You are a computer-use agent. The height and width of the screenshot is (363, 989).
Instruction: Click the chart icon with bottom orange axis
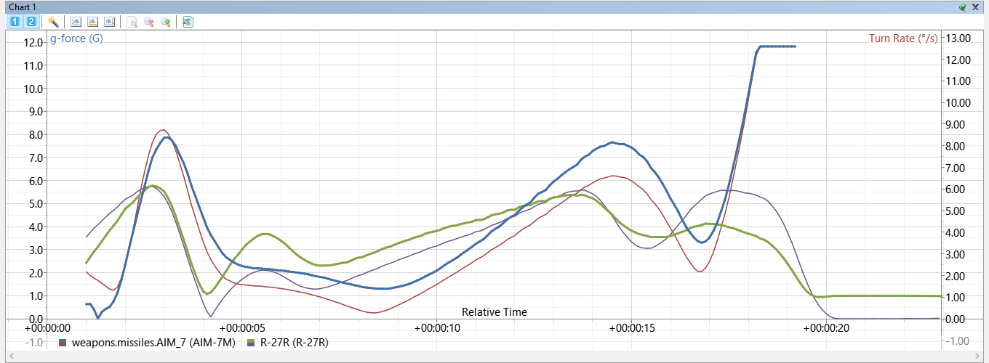pyautogui.click(x=92, y=21)
